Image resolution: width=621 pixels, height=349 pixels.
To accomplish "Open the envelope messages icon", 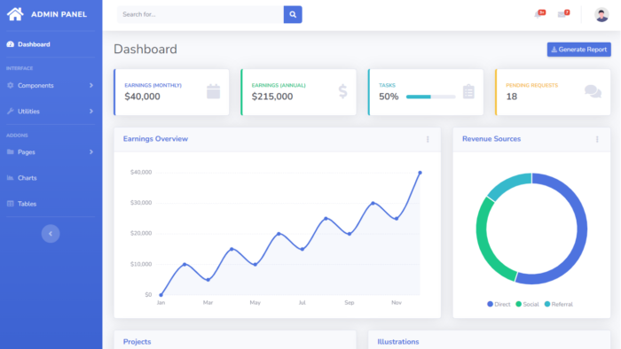I will click(562, 15).
